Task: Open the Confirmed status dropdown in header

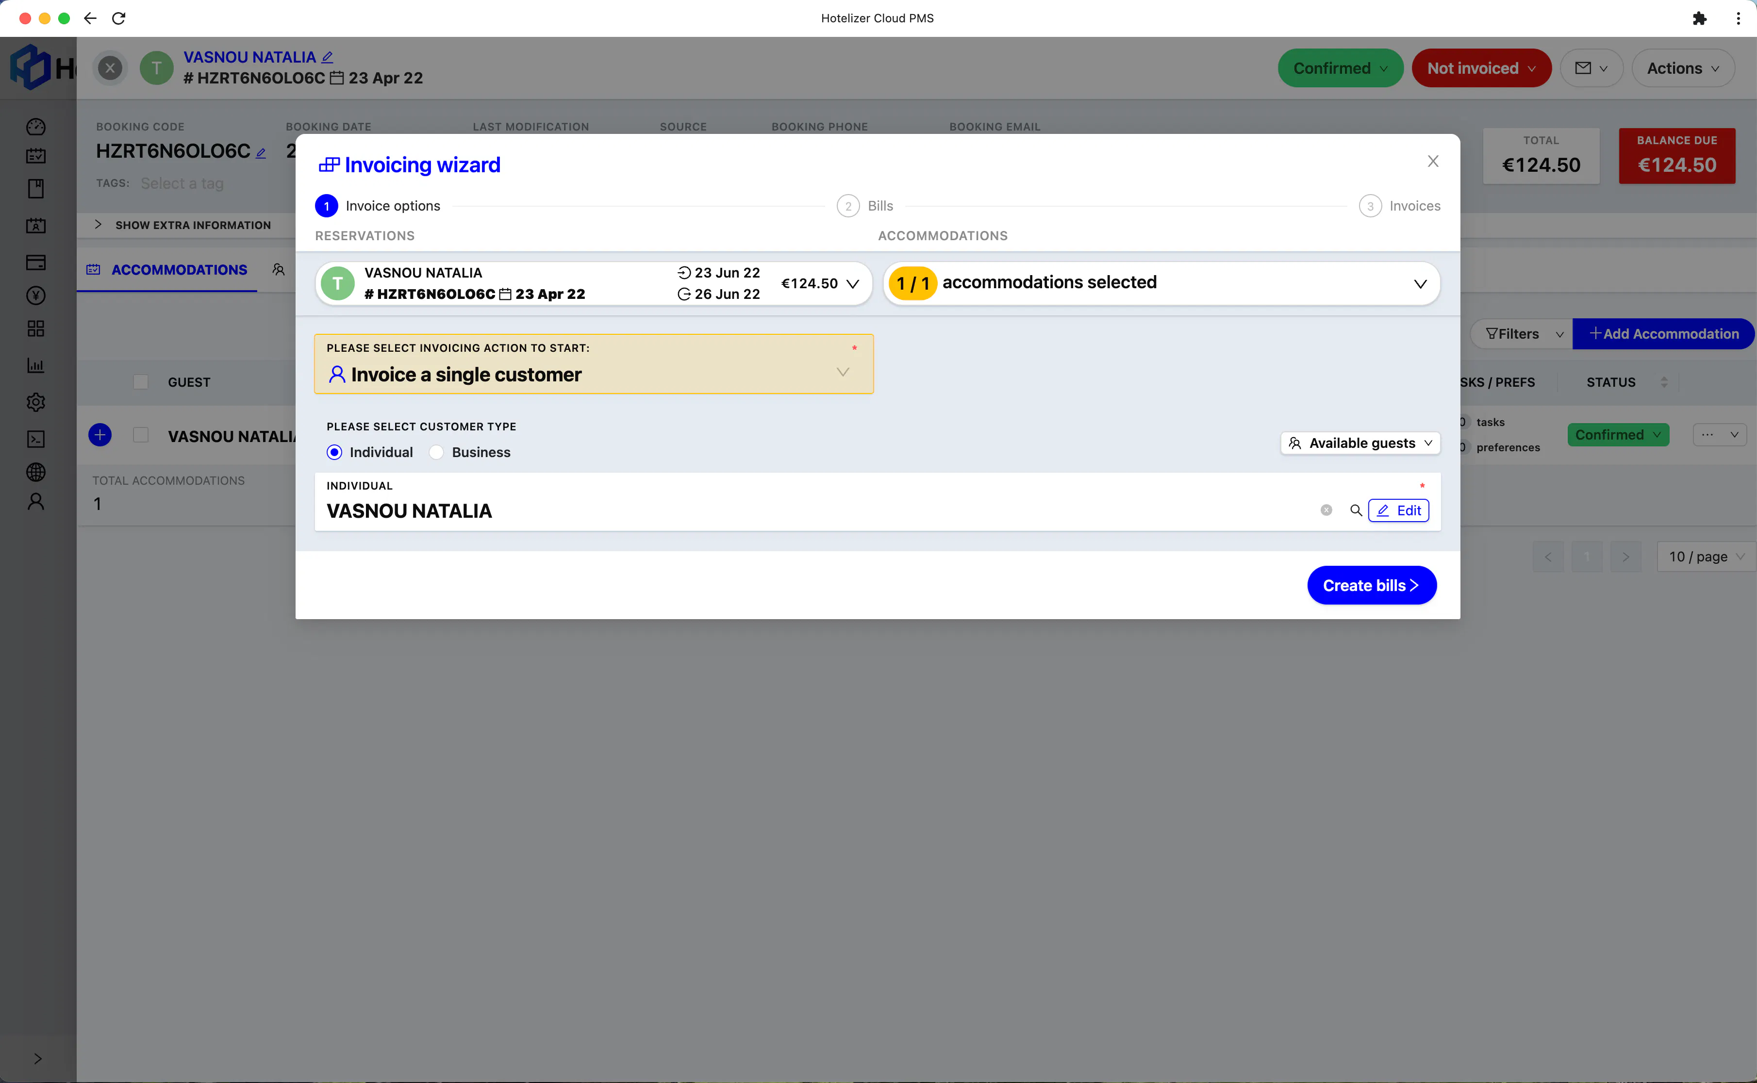Action: 1340,68
